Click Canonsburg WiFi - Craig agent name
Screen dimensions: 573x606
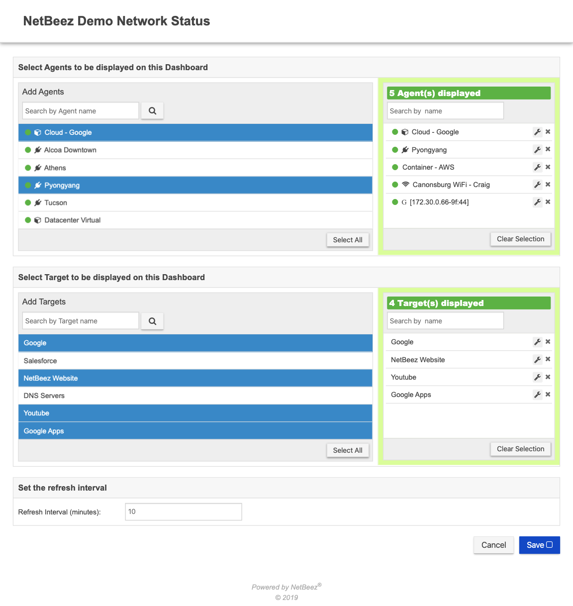pyautogui.click(x=451, y=185)
